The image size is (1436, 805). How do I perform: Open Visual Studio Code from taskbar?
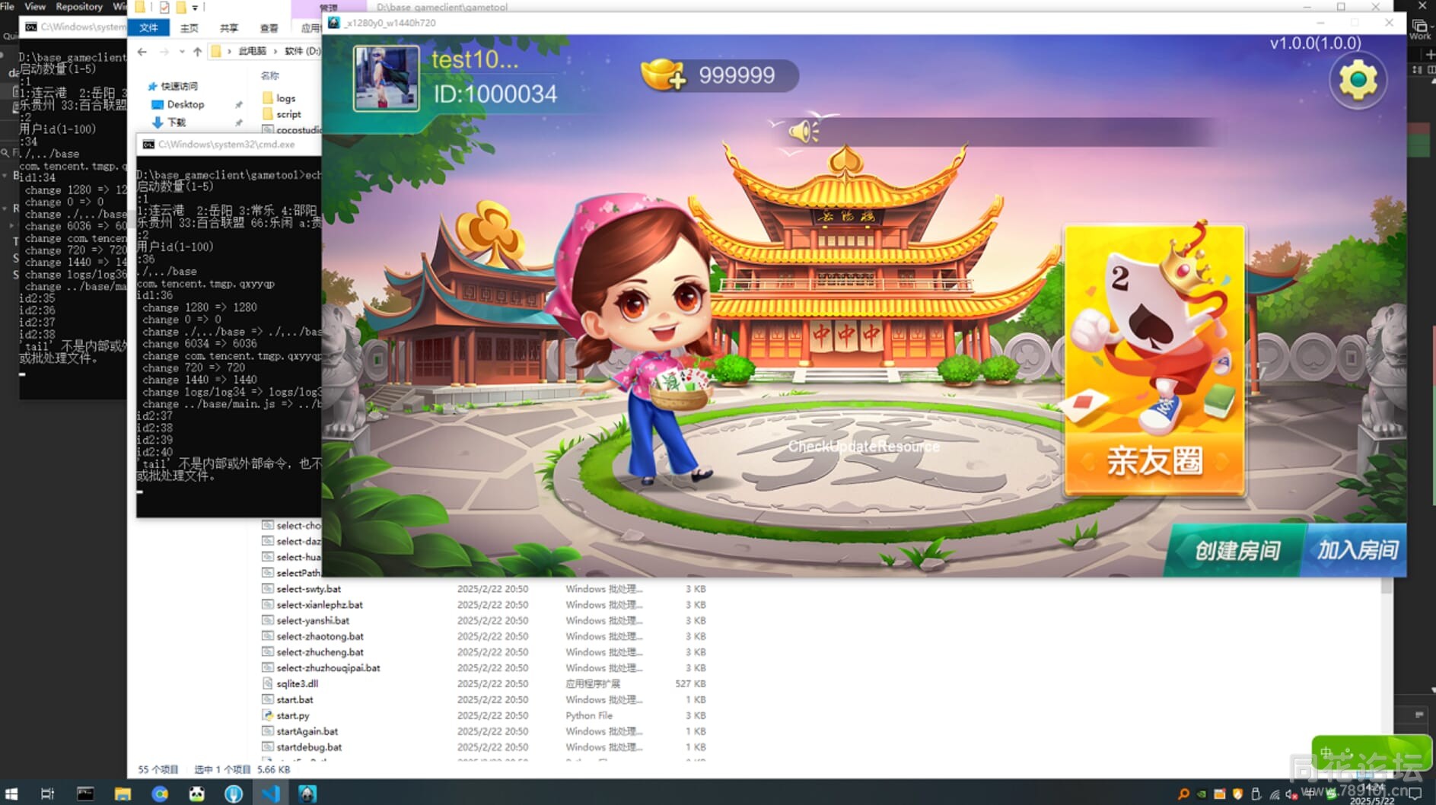(x=271, y=794)
